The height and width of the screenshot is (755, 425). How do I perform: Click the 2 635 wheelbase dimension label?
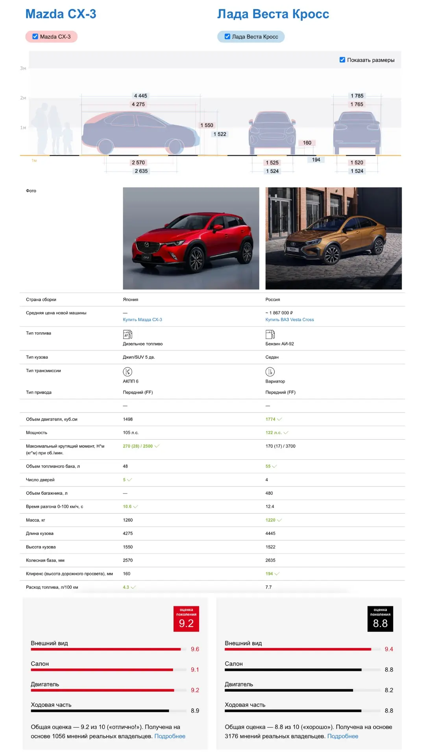click(x=141, y=171)
